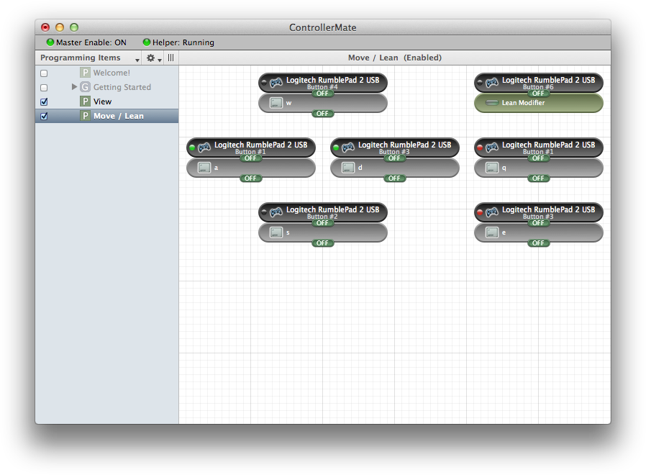Click the ControllerMate window title
Viewport: 646px width, 475px height.
pos(322,27)
